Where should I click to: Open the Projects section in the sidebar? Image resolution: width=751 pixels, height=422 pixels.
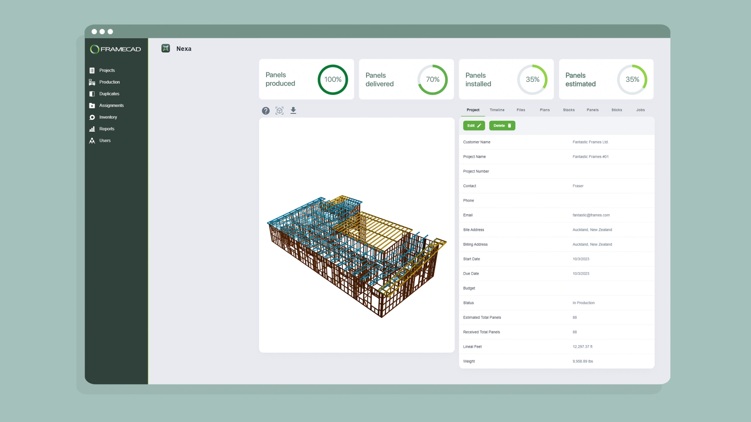(107, 70)
